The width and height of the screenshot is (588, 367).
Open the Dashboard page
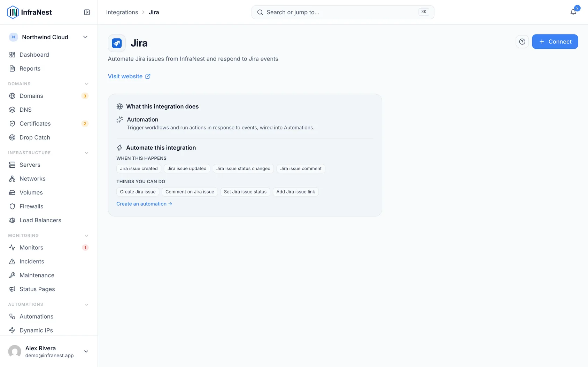pos(48,55)
